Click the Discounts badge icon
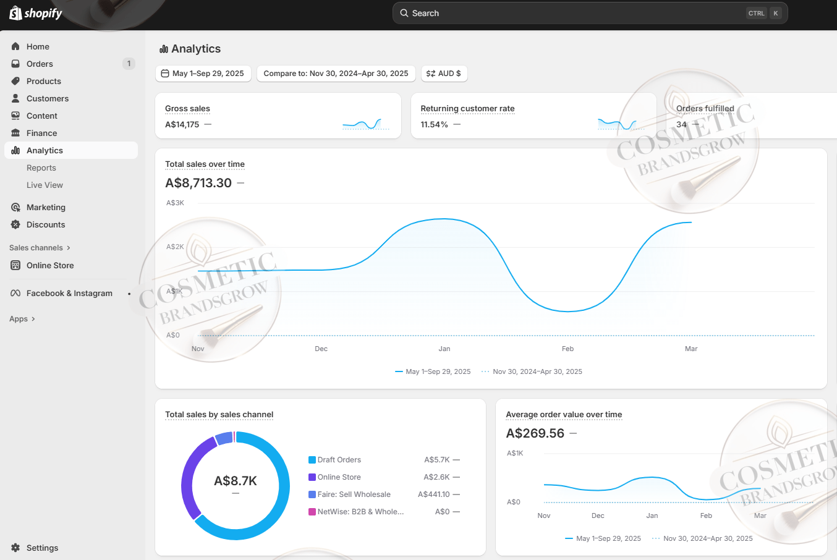837x560 pixels. (15, 224)
